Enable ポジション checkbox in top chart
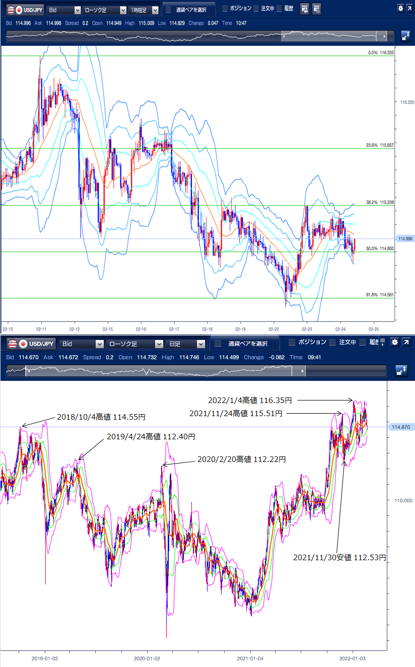 point(225,9)
